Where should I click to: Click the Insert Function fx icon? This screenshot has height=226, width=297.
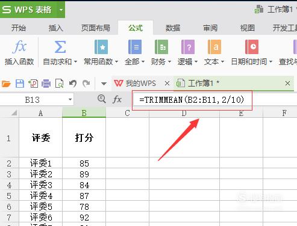click(19, 47)
